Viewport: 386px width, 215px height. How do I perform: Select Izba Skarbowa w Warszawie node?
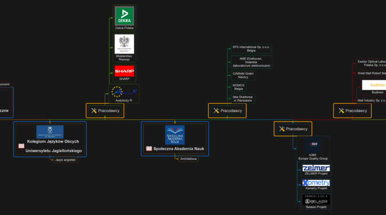click(243, 99)
